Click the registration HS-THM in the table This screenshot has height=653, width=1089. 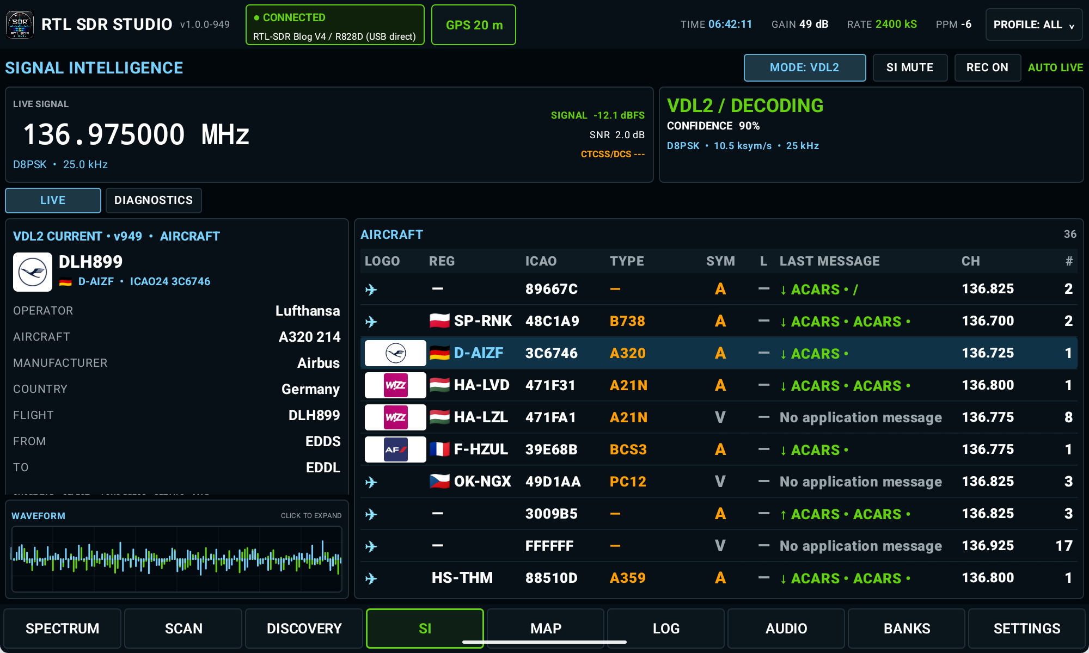[x=462, y=578]
